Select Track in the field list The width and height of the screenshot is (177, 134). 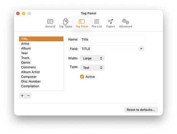pyautogui.click(x=41, y=58)
